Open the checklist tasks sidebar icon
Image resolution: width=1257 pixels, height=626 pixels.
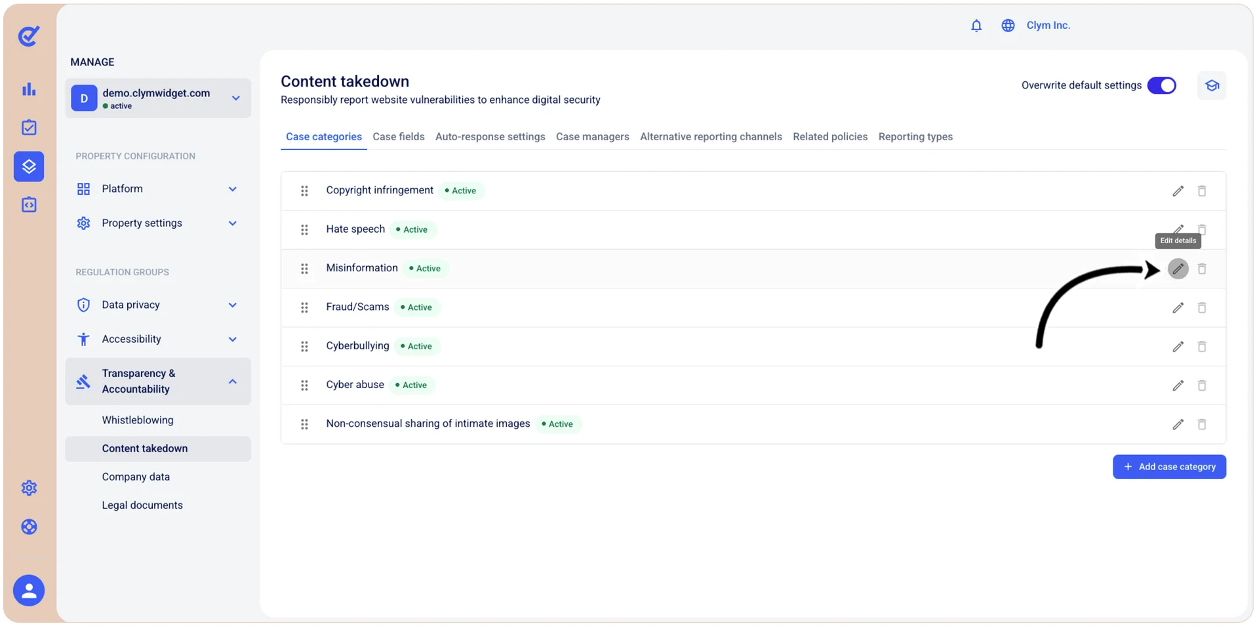tap(29, 127)
